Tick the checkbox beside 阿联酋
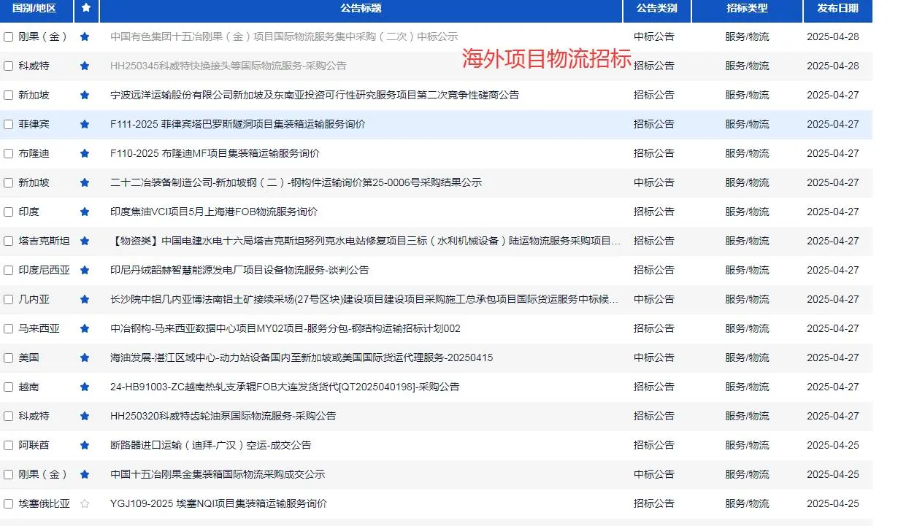Screen dimensions: 898x526 9,445
